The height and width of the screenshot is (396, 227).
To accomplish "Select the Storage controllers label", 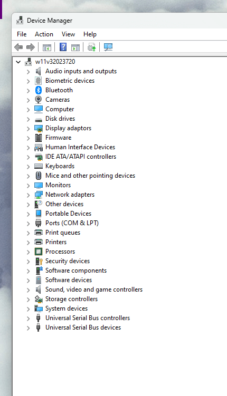I will pyautogui.click(x=71, y=299).
